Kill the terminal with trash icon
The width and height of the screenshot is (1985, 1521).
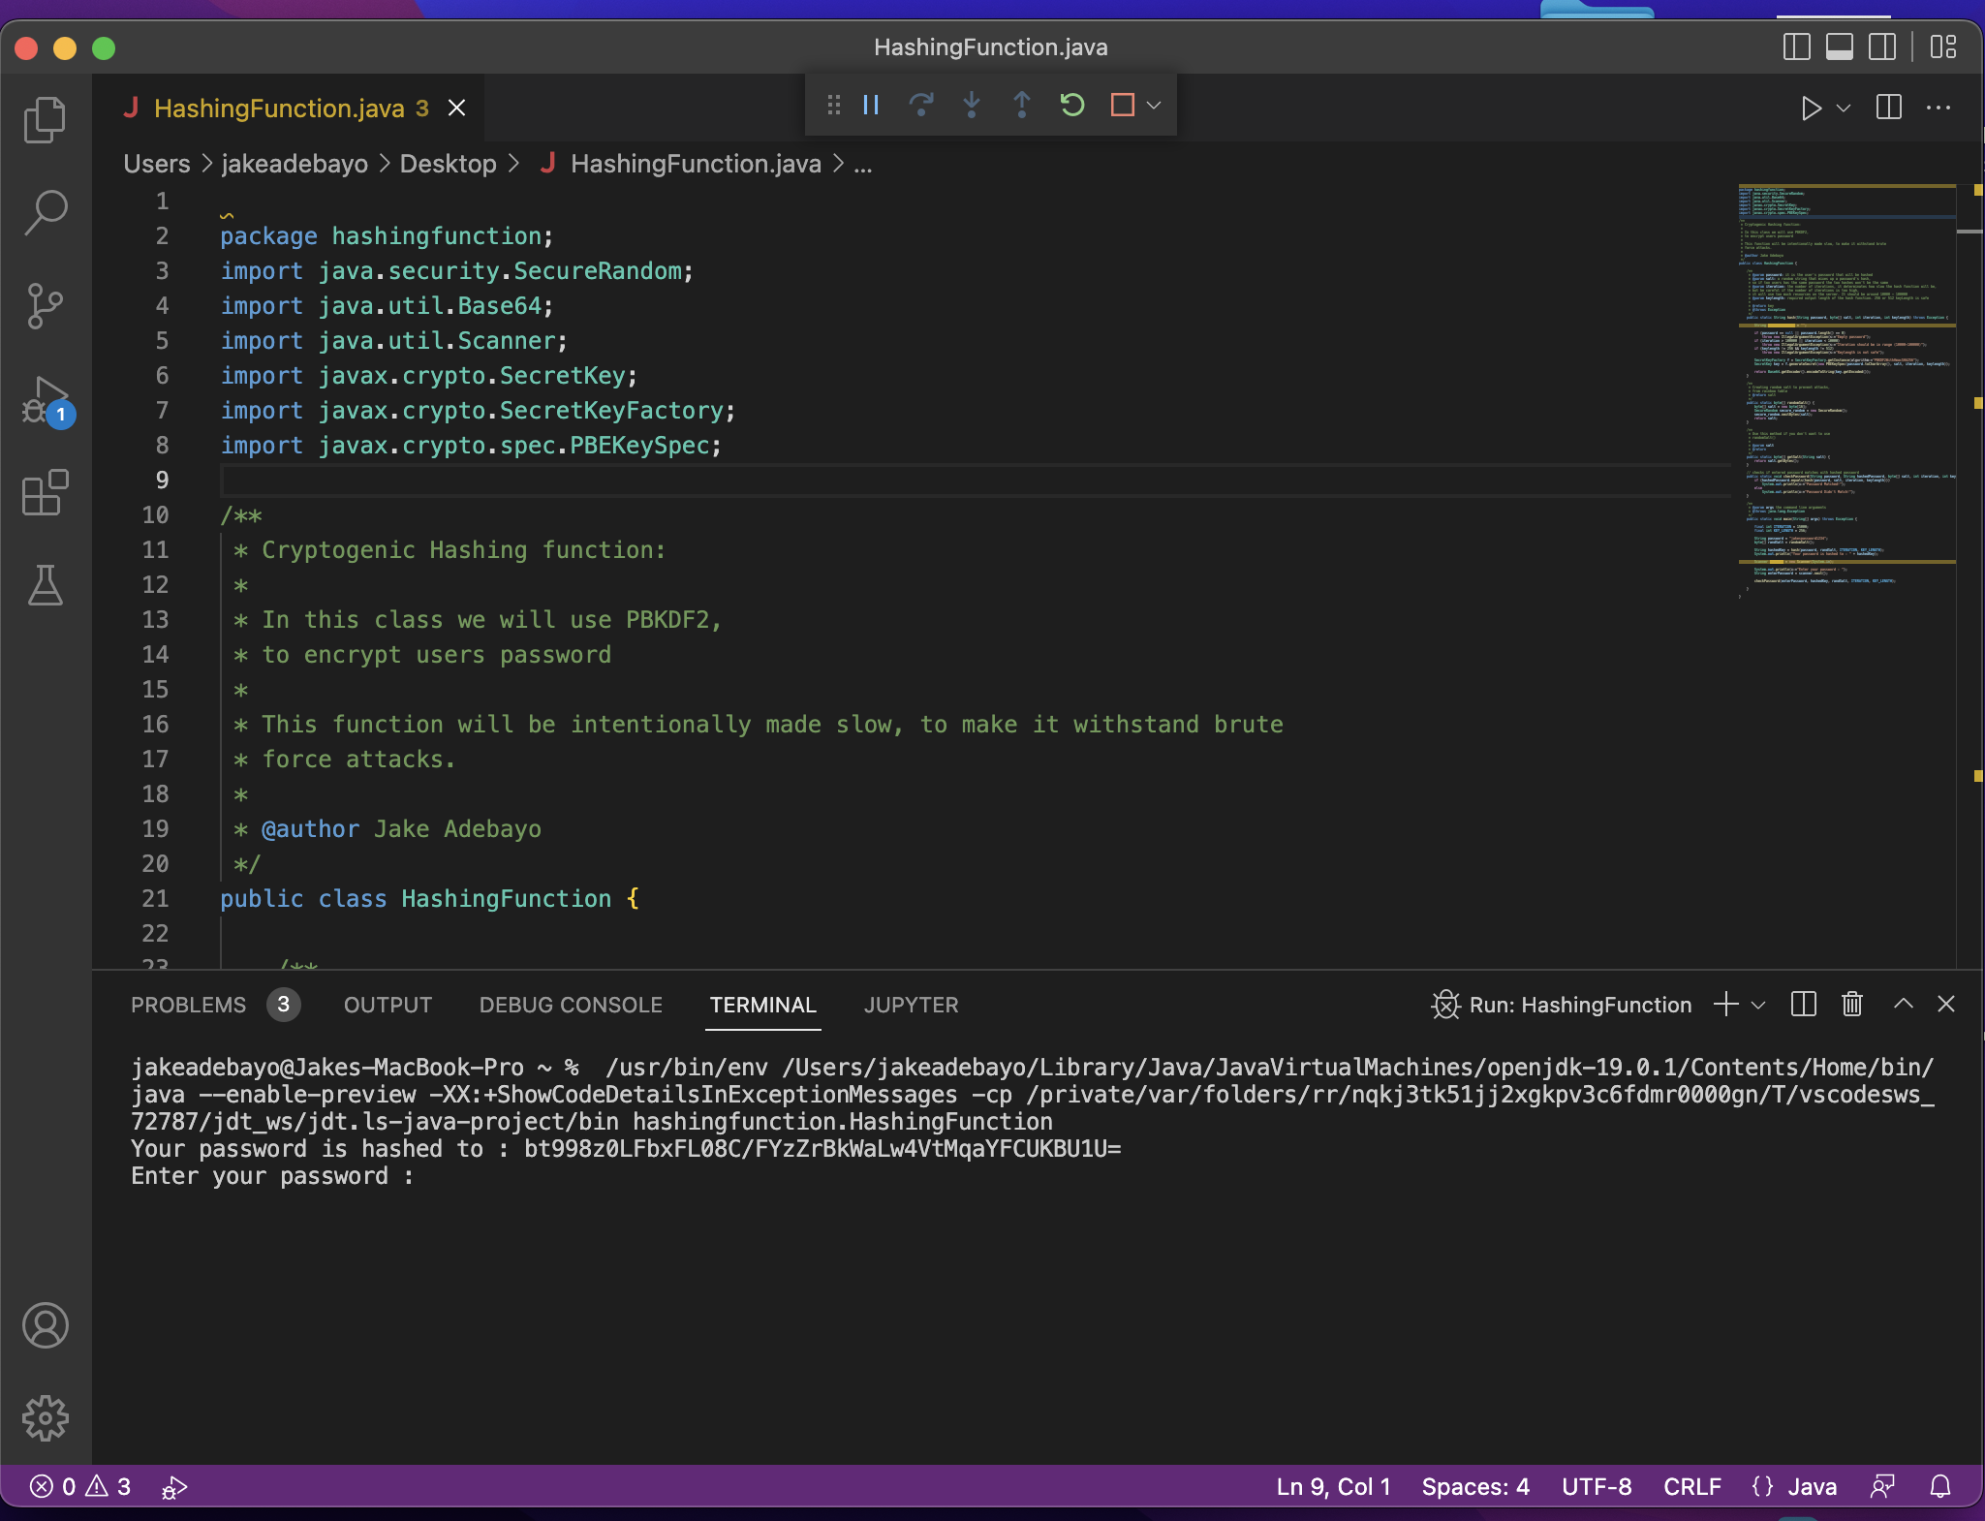[x=1852, y=1005]
